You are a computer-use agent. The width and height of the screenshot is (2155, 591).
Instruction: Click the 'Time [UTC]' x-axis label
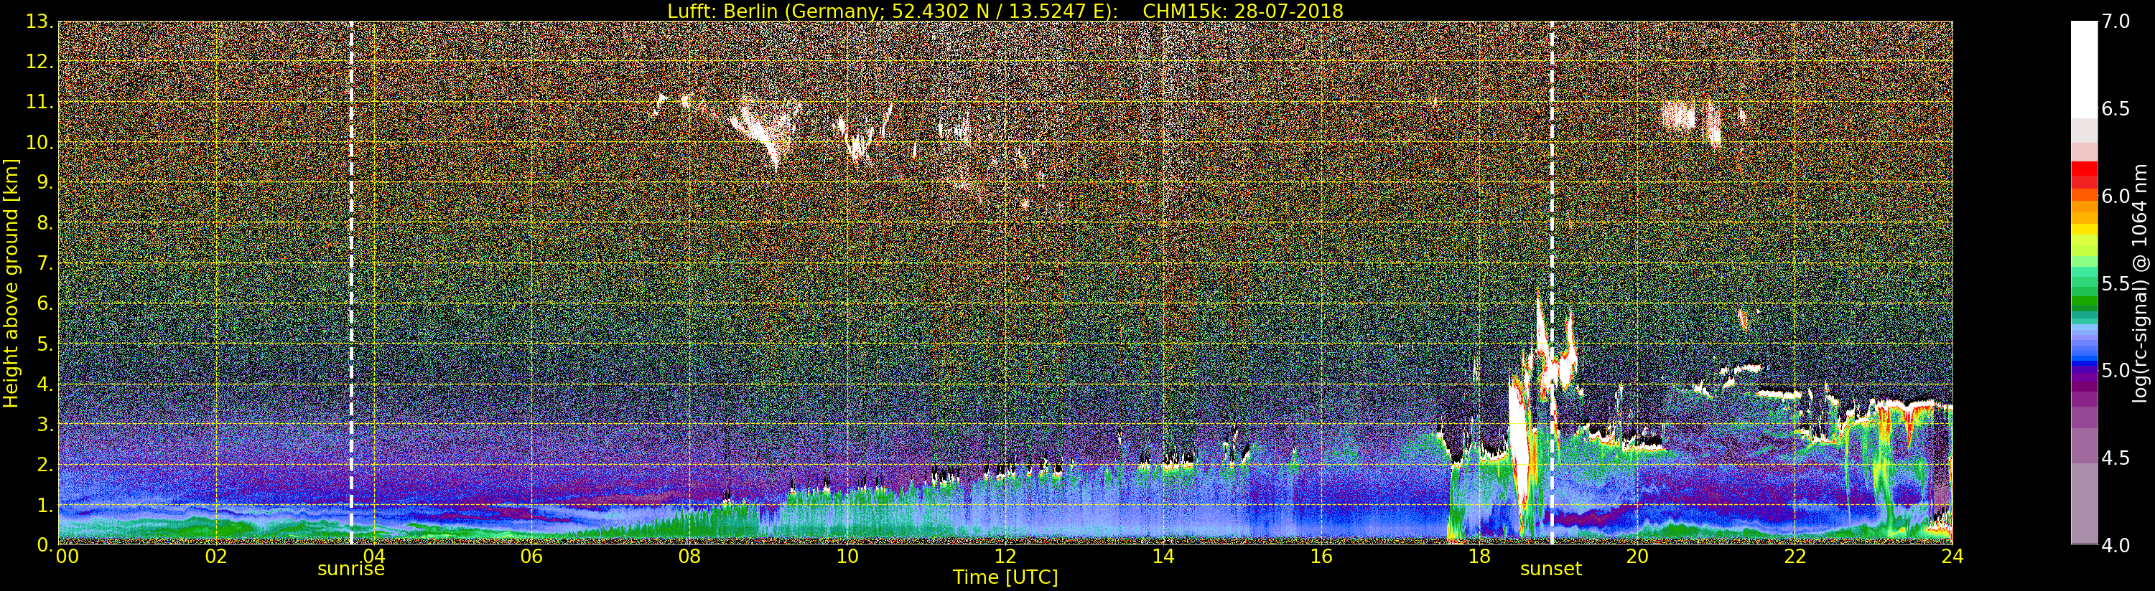[1005, 577]
